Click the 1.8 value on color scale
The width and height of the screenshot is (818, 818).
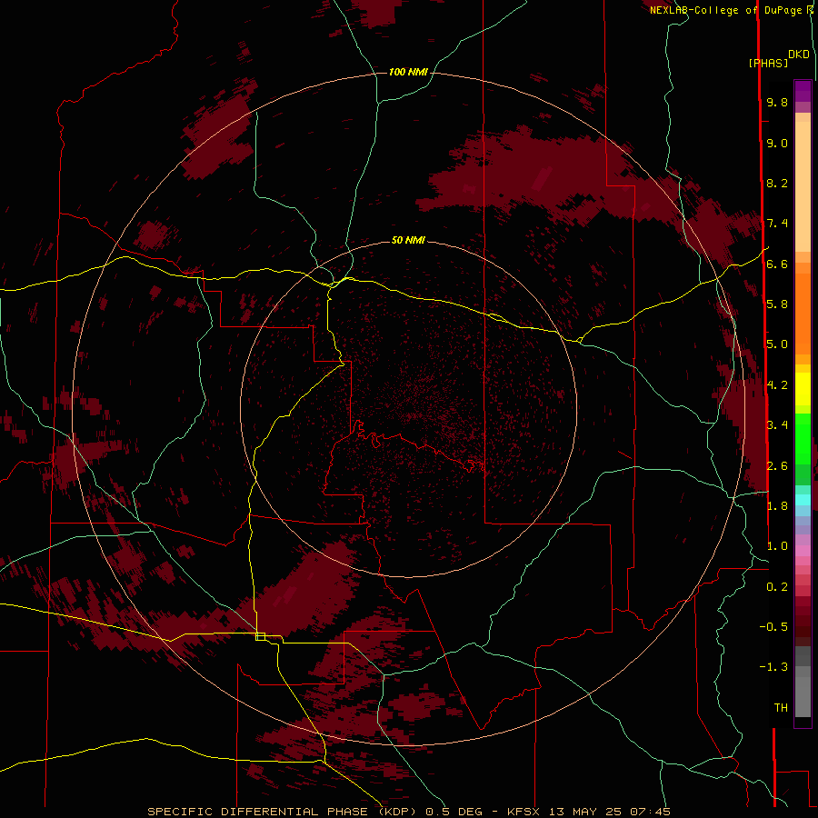click(777, 506)
